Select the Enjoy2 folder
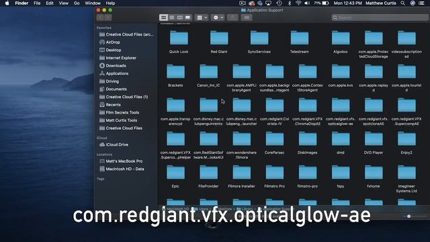Screen dimensions: 430x242 click(x=406, y=139)
